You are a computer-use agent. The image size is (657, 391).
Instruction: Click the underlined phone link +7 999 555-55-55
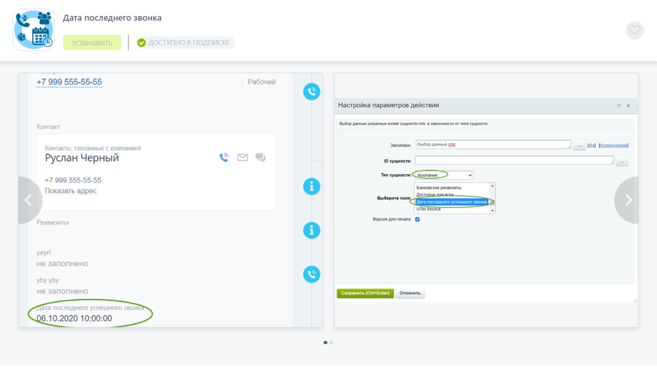69,82
